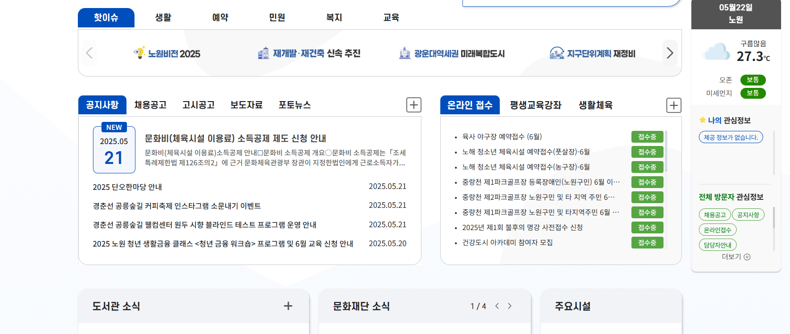Click the cloudy weather icon
Image resolution: width=790 pixels, height=334 pixels.
[x=716, y=51]
